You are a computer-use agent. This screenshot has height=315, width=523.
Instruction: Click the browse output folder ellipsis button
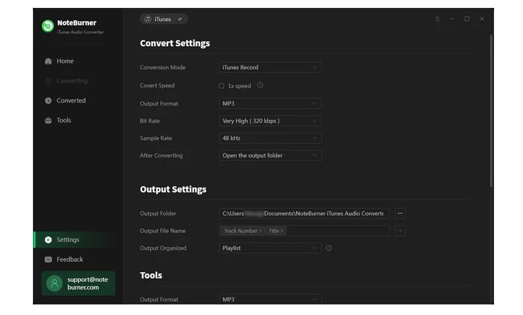coord(400,214)
